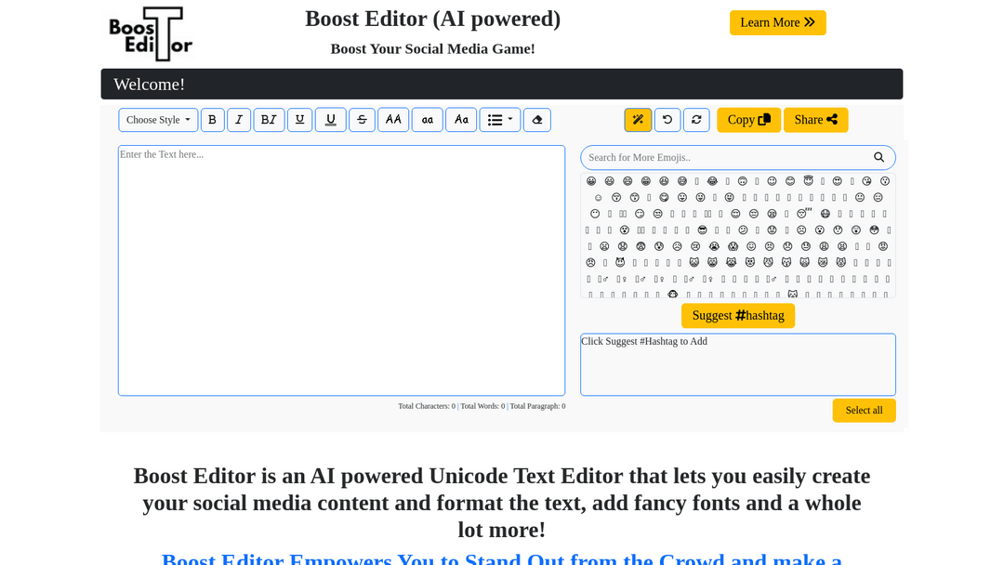Click the magic wand AI button
1004x565 pixels.
pyautogui.click(x=638, y=120)
